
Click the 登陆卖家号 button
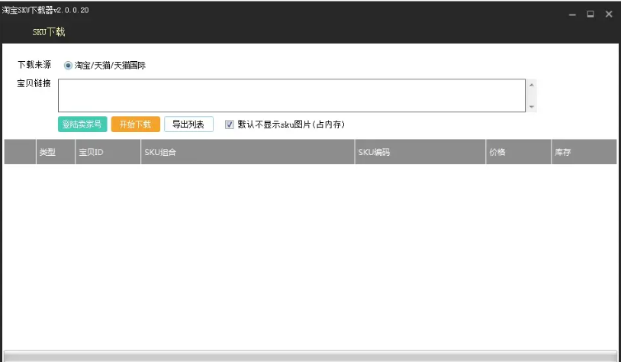(x=82, y=124)
